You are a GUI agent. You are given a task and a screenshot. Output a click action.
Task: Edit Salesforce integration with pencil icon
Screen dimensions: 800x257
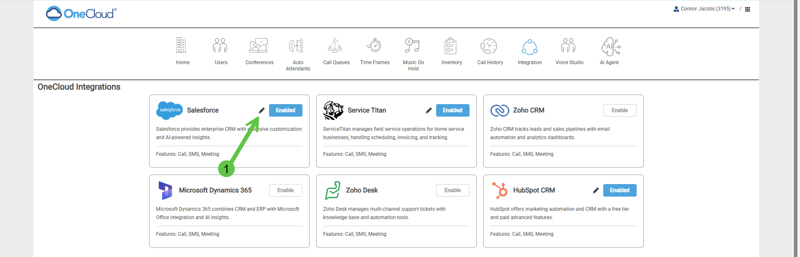(x=262, y=110)
